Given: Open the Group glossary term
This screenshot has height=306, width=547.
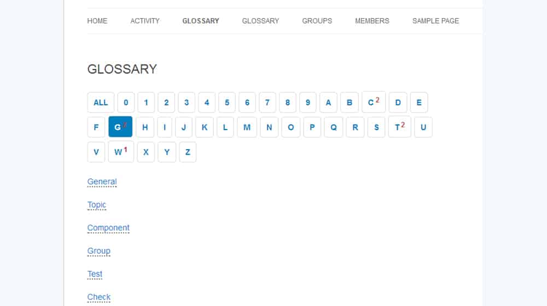Looking at the screenshot, I should coord(98,251).
